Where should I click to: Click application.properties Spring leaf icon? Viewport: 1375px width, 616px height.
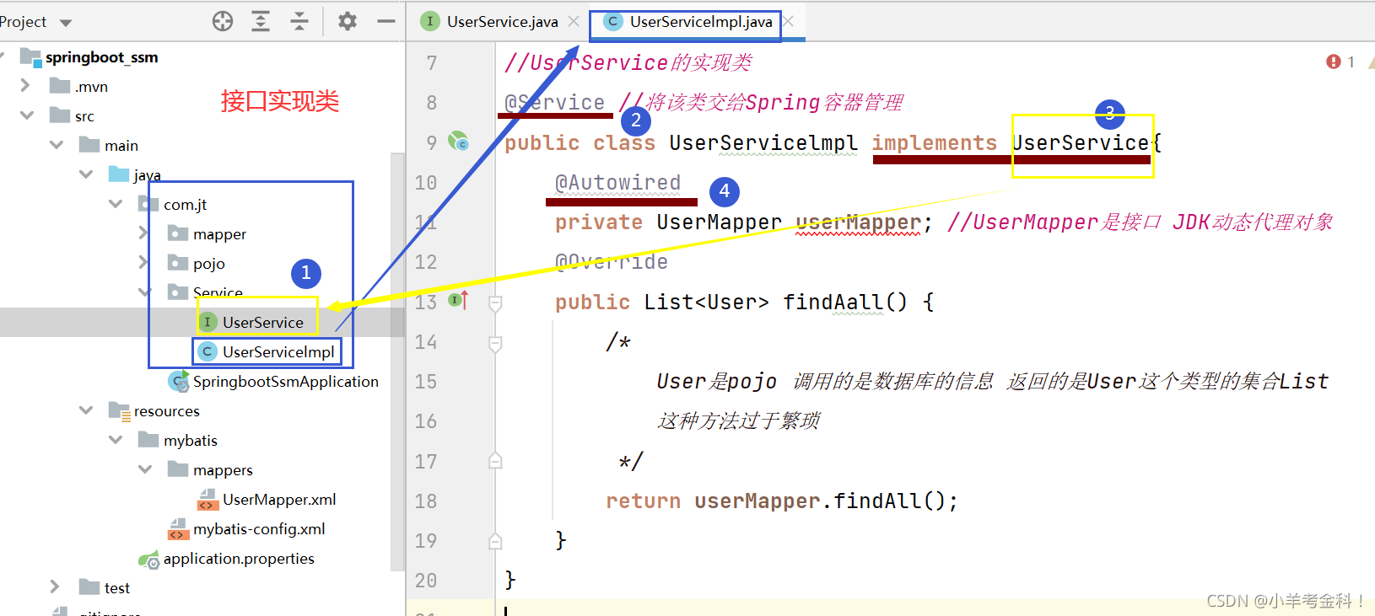149,559
